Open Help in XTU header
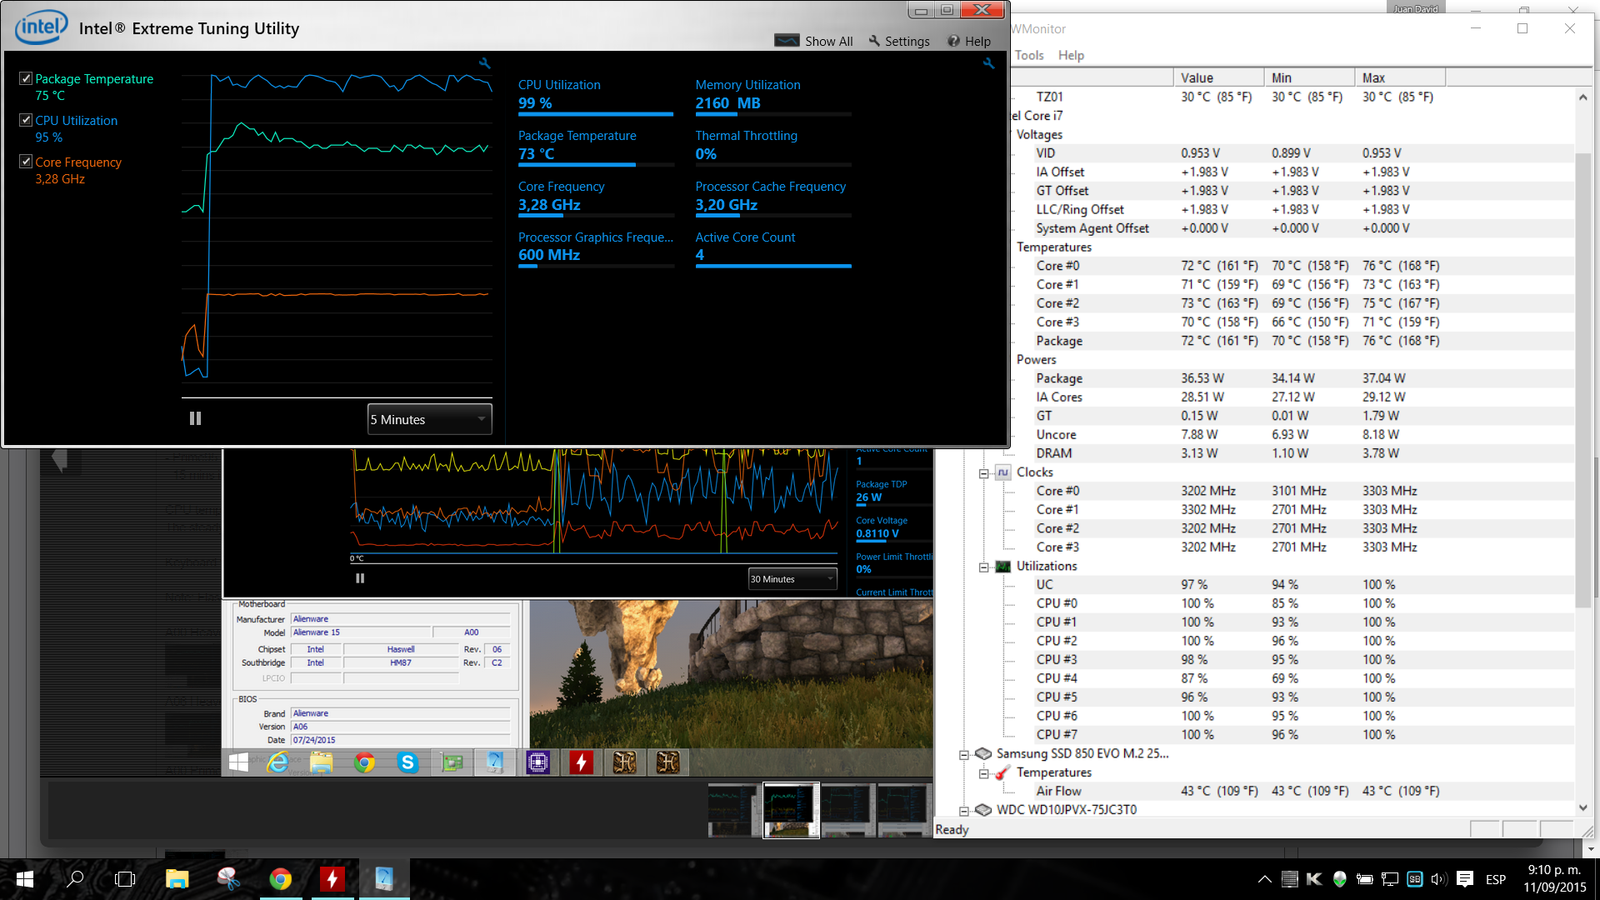 pos(969,41)
